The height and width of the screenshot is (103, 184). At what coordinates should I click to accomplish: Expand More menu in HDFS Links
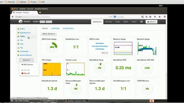pos(105,53)
